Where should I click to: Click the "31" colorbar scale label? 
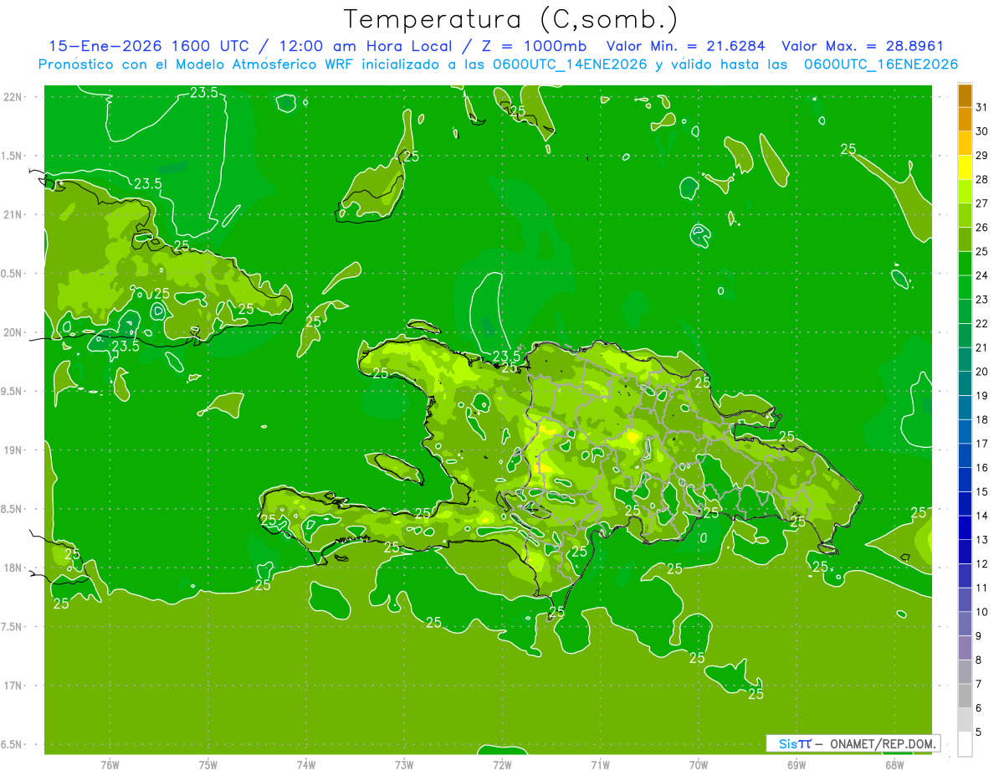[982, 107]
